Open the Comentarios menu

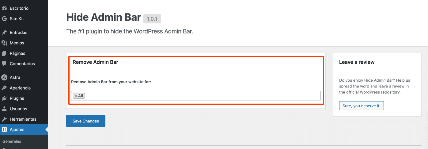(x=22, y=64)
